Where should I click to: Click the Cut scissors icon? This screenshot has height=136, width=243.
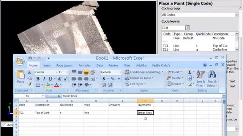click(29, 72)
